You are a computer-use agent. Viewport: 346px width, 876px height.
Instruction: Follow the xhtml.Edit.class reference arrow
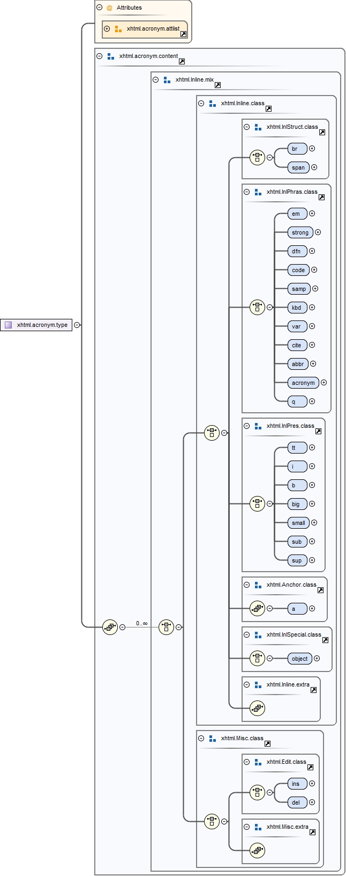pos(310,767)
